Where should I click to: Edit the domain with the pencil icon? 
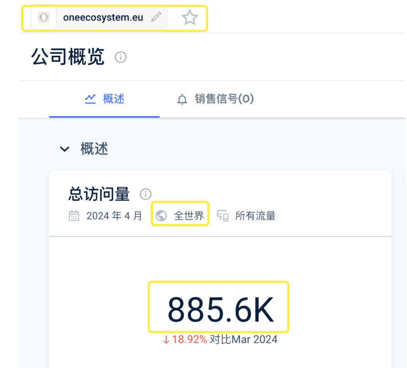(x=156, y=17)
